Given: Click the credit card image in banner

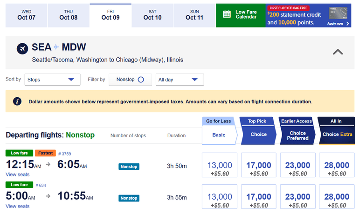Looking at the screenshot, I should coord(338,13).
